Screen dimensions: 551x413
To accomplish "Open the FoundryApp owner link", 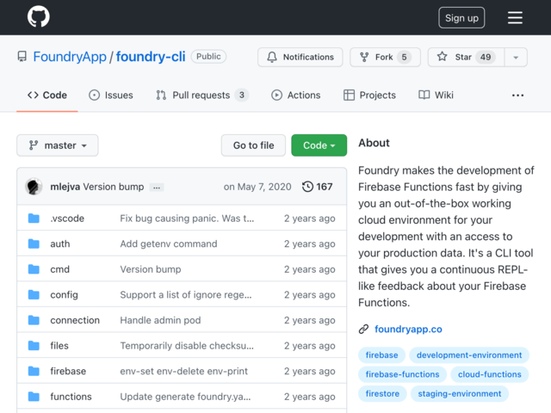I will click(x=70, y=57).
